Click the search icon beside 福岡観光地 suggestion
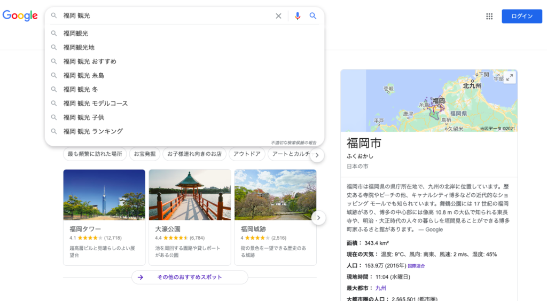This screenshot has height=301, width=547. pos(54,47)
